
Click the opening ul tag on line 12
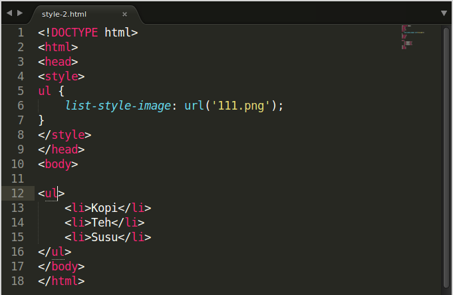(x=51, y=193)
